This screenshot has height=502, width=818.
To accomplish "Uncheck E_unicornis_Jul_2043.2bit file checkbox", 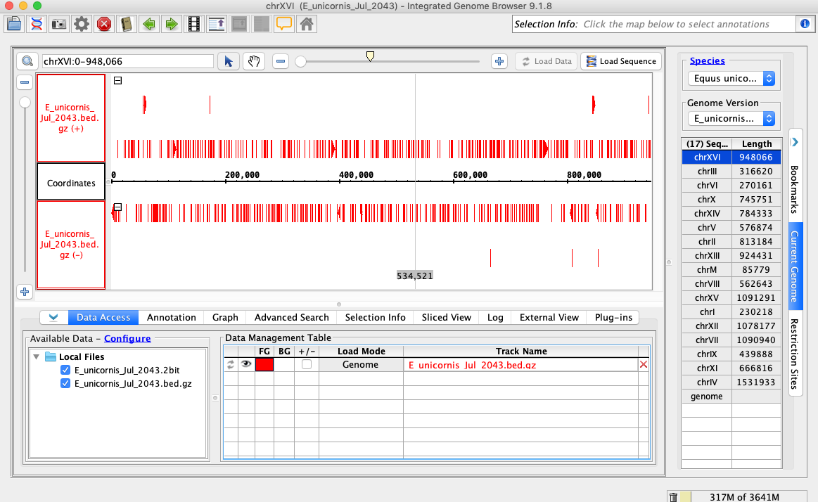I will coord(65,370).
